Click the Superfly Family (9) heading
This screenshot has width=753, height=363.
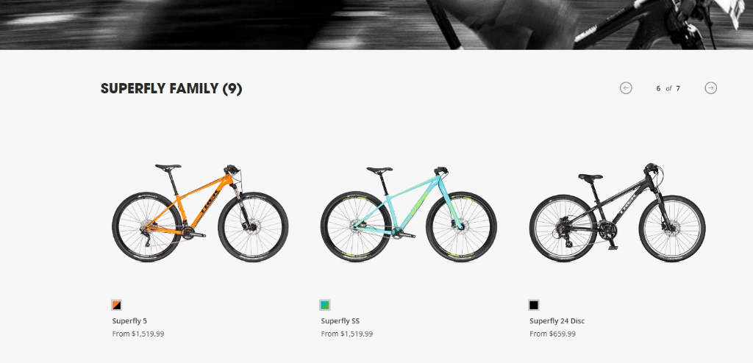pyautogui.click(x=171, y=89)
